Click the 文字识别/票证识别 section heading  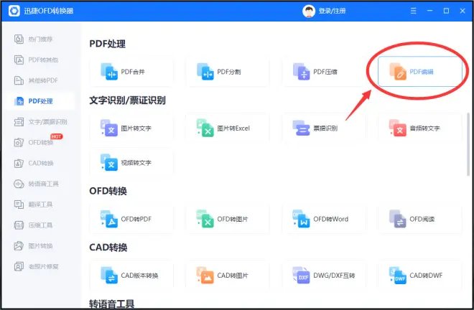tap(127, 100)
